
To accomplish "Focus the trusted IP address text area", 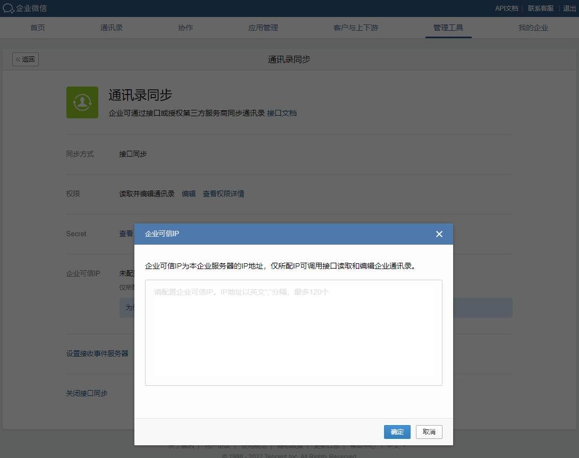I will [x=293, y=333].
